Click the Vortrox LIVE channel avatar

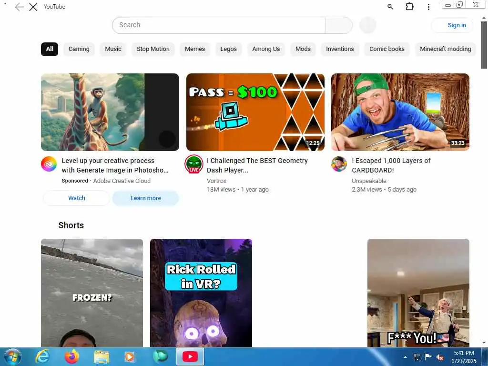click(x=194, y=164)
